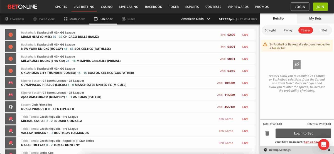The width and height of the screenshot is (334, 154).
Task: Open New York Knicks vs Bos Celtics event
Action: pos(130,47)
